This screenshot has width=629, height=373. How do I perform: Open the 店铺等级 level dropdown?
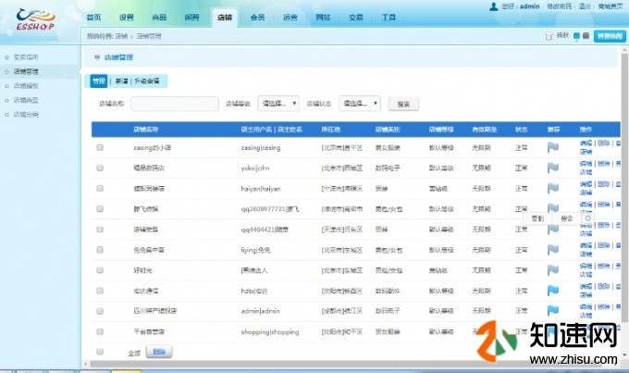pos(278,104)
